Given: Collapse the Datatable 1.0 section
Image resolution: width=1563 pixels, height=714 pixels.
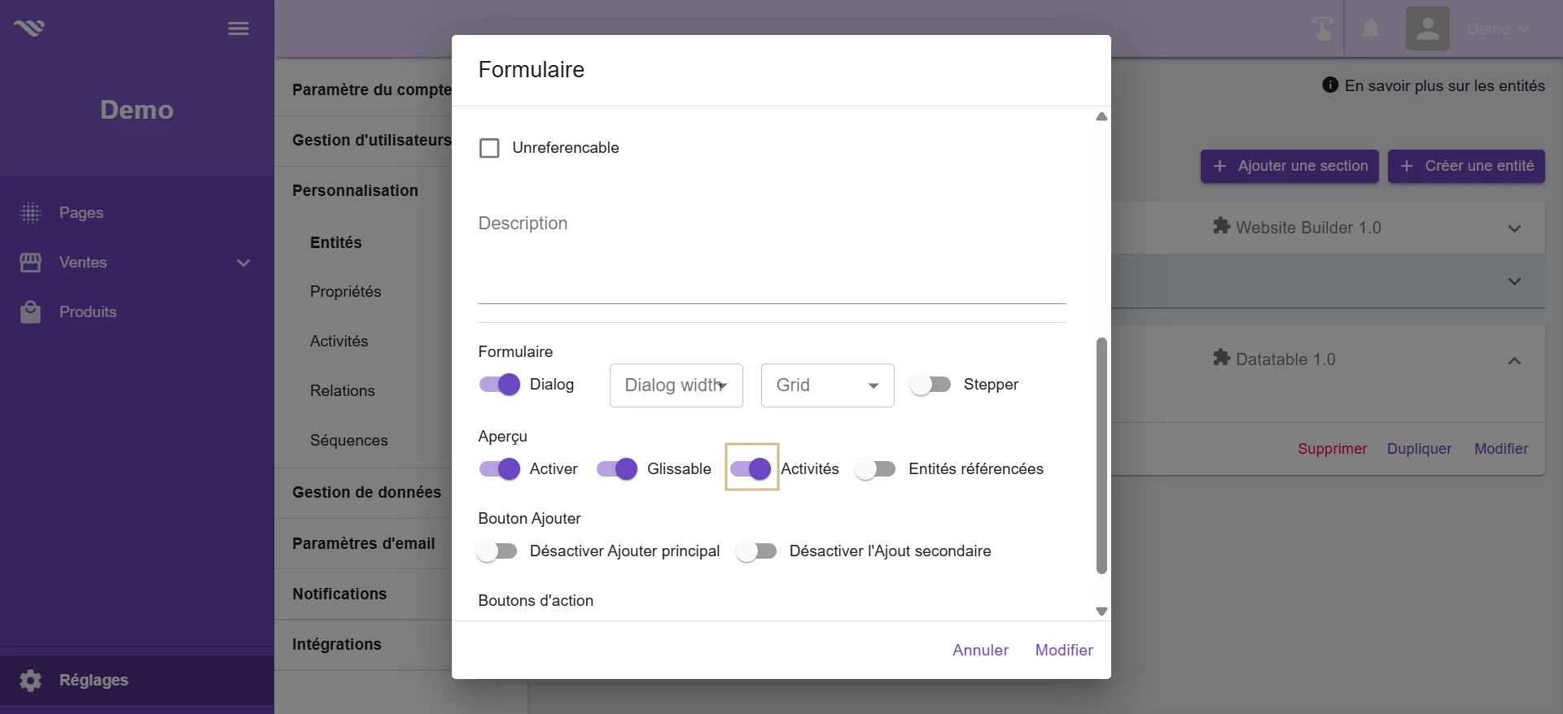Looking at the screenshot, I should pos(1514,360).
